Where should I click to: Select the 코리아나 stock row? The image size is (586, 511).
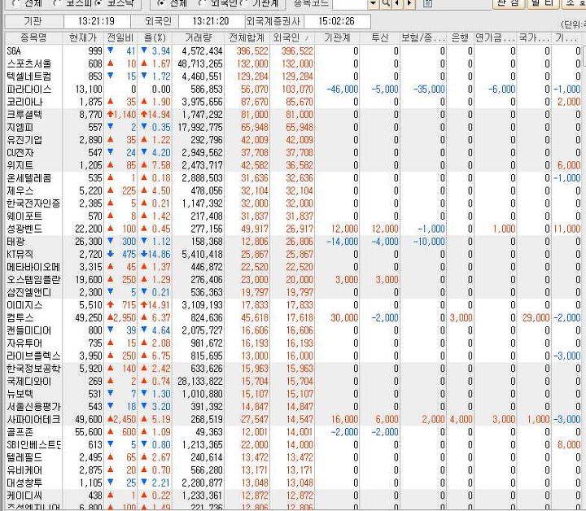(293, 102)
